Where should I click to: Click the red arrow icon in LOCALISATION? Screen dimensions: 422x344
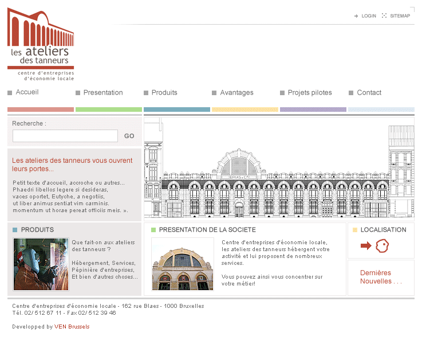(366, 246)
